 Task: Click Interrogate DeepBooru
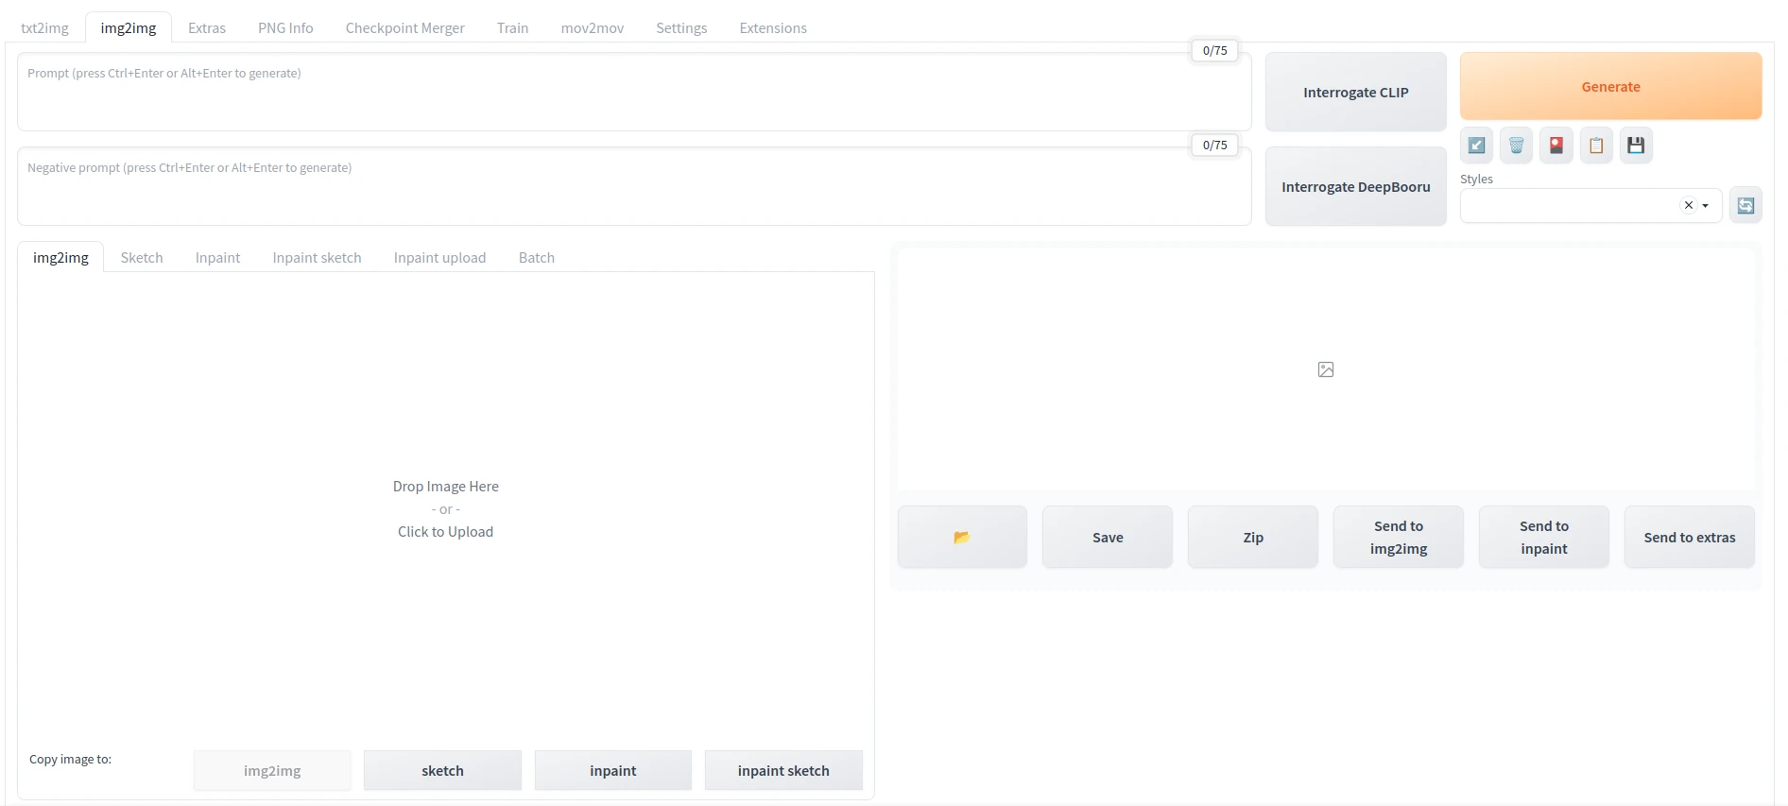pyautogui.click(x=1355, y=187)
